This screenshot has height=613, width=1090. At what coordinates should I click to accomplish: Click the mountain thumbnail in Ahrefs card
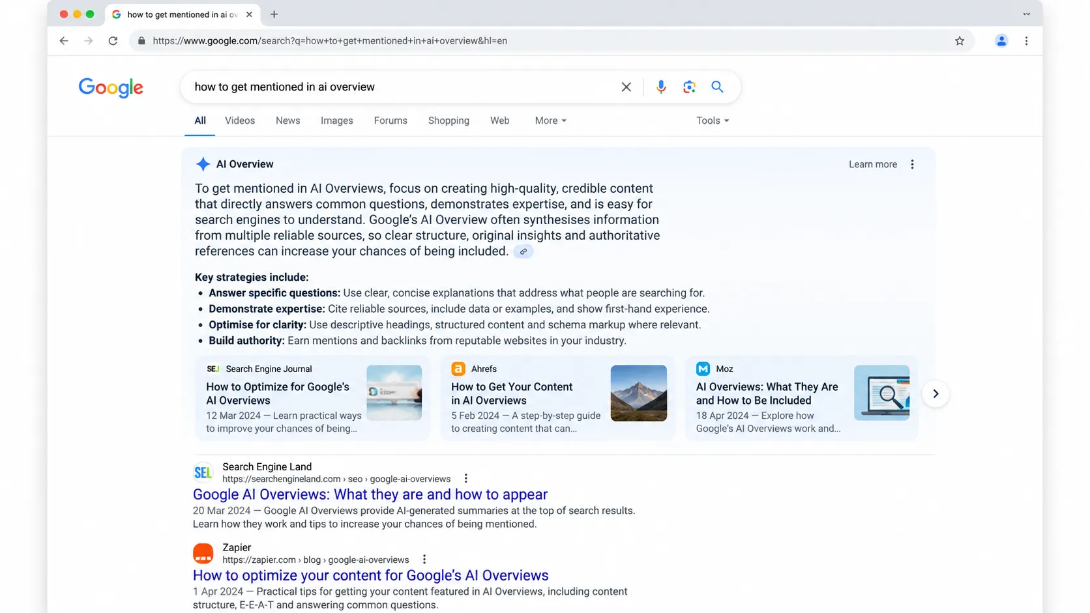[x=638, y=393]
